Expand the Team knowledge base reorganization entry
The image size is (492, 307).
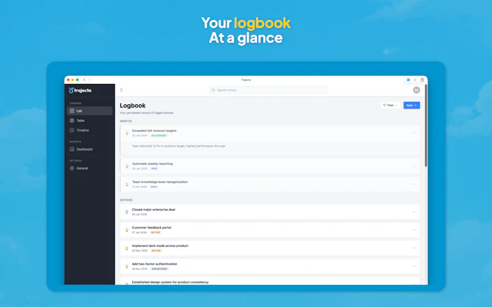[x=414, y=184]
